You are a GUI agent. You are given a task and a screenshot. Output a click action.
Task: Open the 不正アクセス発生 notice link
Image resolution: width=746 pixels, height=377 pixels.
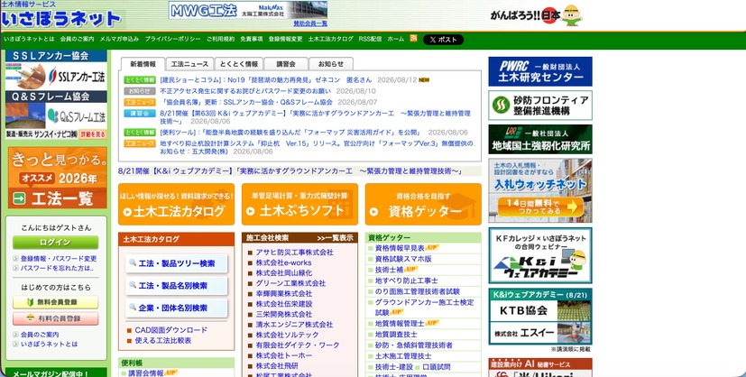click(245, 91)
